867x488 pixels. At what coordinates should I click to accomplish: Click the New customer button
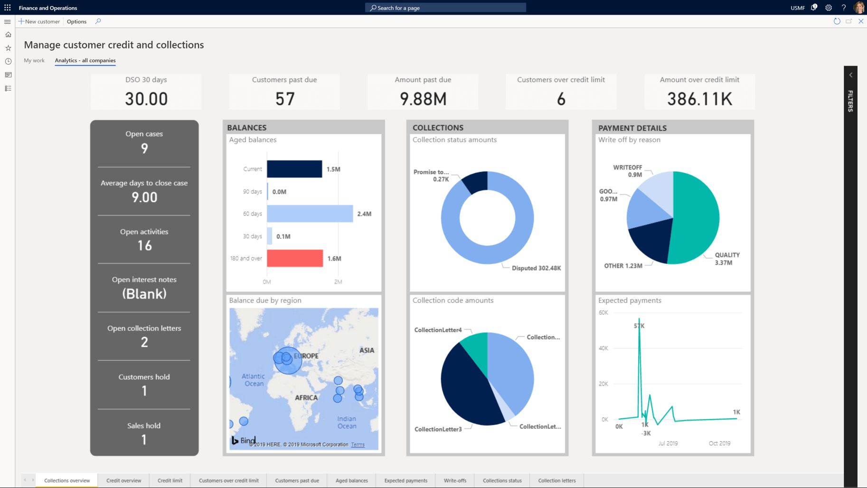(39, 21)
